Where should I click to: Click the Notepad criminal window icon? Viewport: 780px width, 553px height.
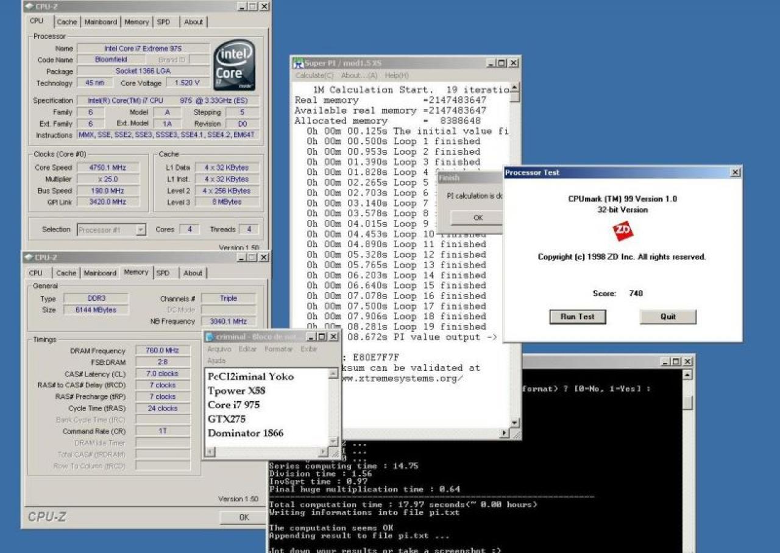point(210,337)
